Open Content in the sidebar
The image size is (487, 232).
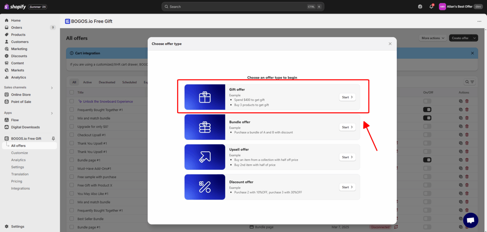(18, 63)
